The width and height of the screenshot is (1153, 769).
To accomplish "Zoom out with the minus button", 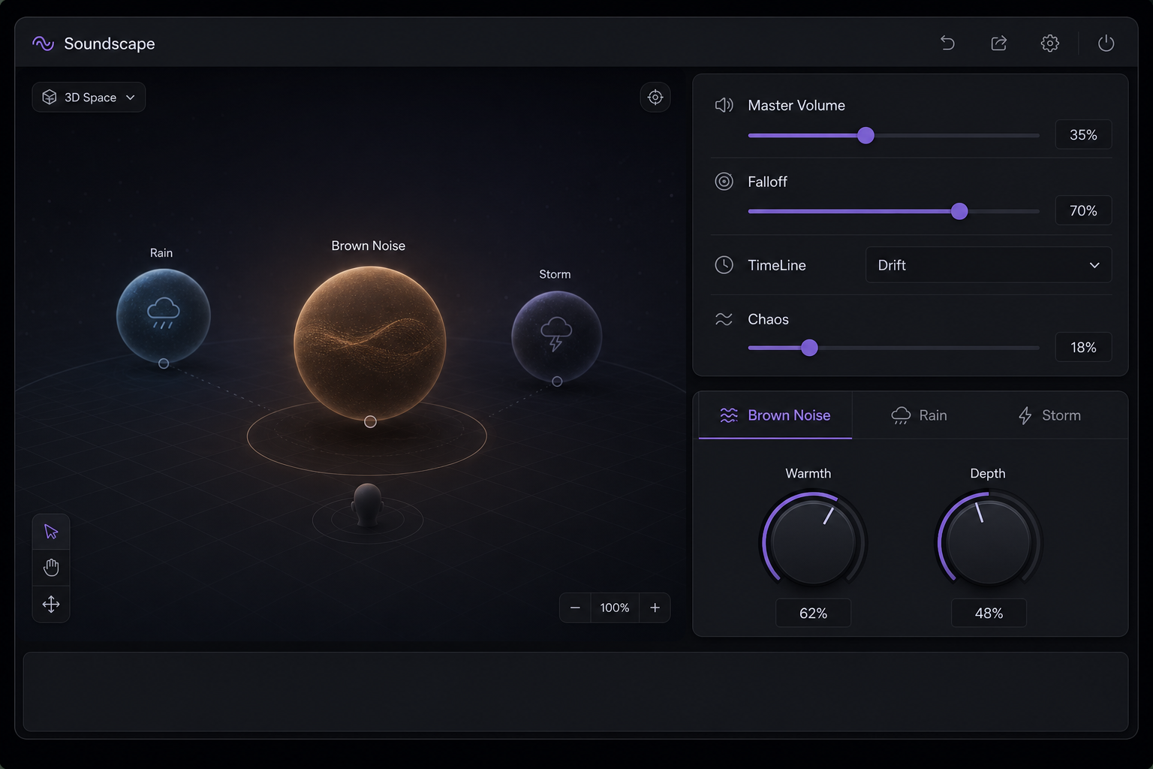I will (575, 608).
